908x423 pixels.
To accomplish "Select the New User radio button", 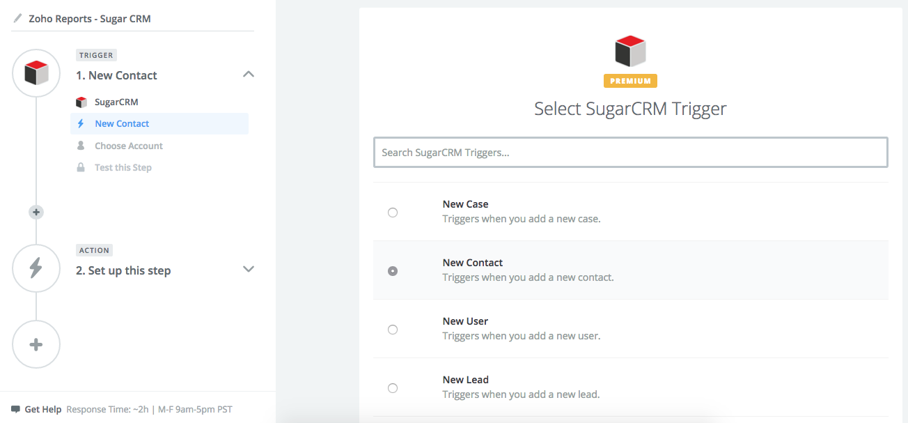I will [x=393, y=330].
